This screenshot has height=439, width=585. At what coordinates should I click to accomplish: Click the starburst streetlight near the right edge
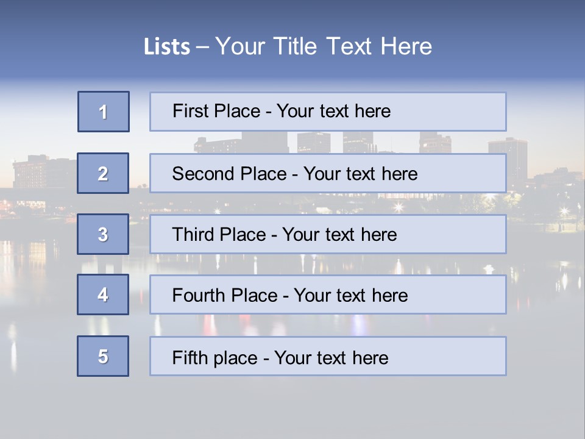pyautogui.click(x=564, y=212)
